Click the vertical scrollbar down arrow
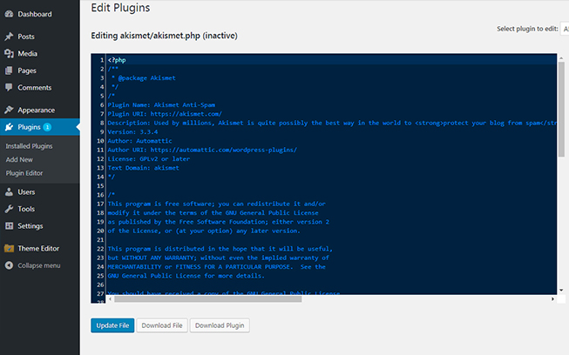 click(561, 290)
